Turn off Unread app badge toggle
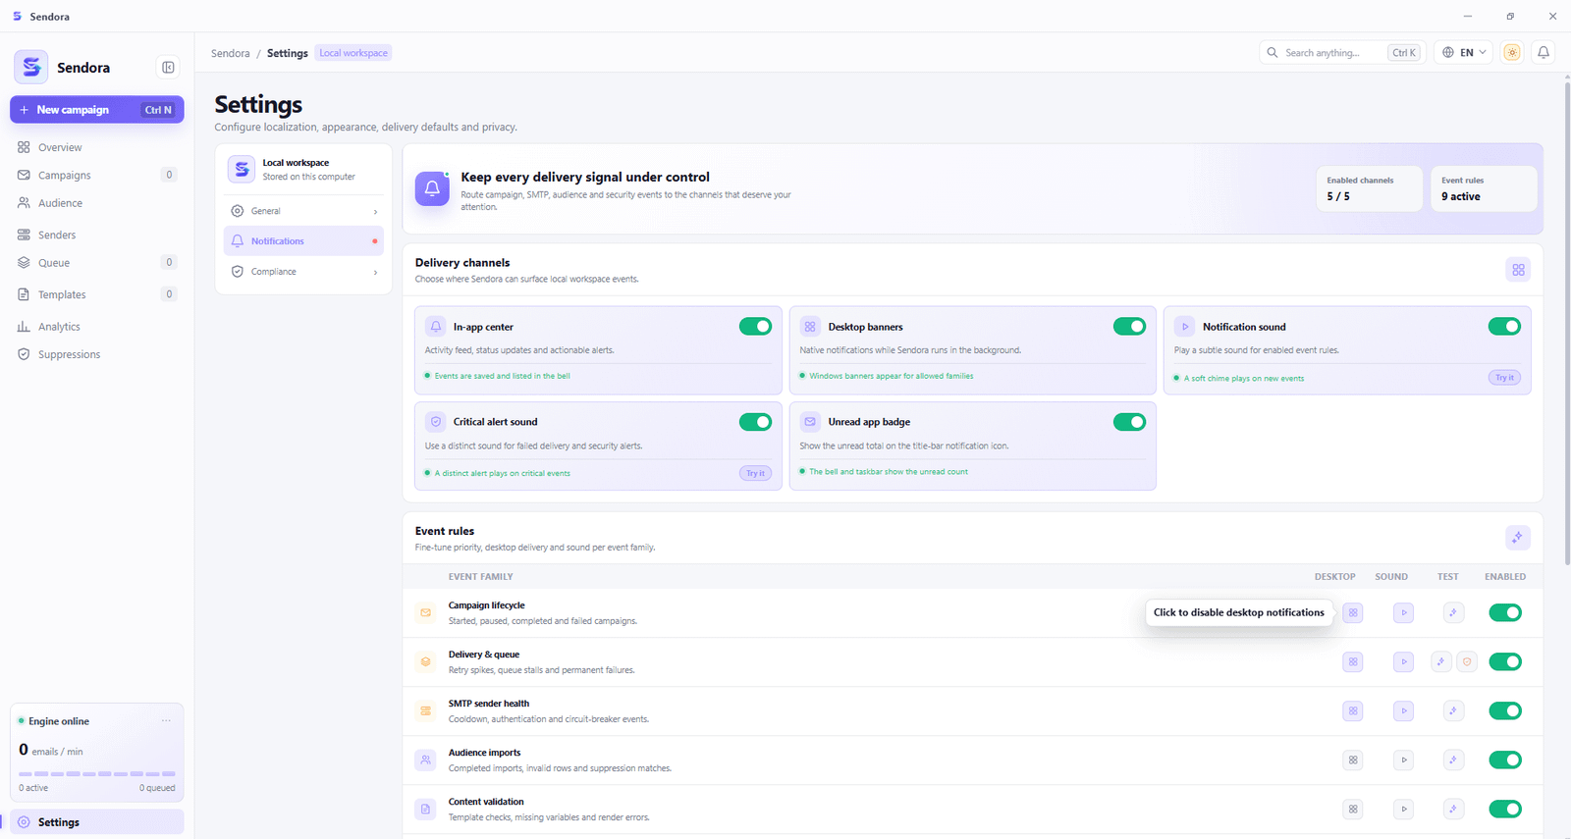 click(x=1129, y=422)
